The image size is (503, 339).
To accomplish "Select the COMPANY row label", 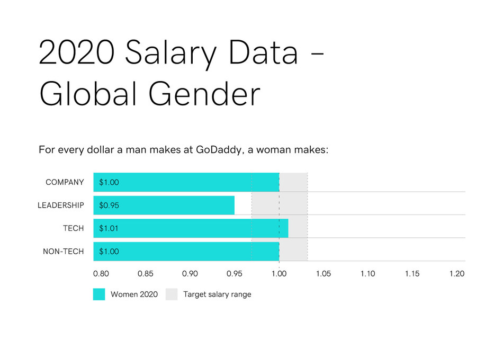I will click(x=65, y=182).
